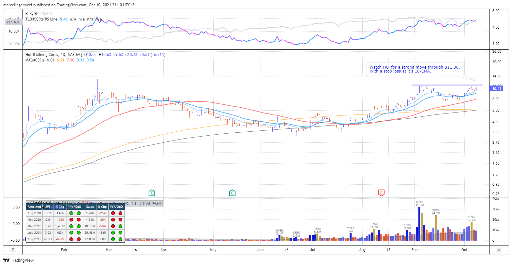This screenshot has width=512, height=266.
Task: Click the 'Mar 2021' table cell
Action: 34,226
